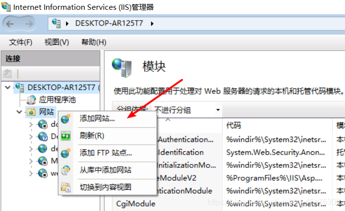Viewport: 345px width, 211px height.
Task: Select DESKTOP-AR125T7 in the address bar
Action: click(109, 23)
